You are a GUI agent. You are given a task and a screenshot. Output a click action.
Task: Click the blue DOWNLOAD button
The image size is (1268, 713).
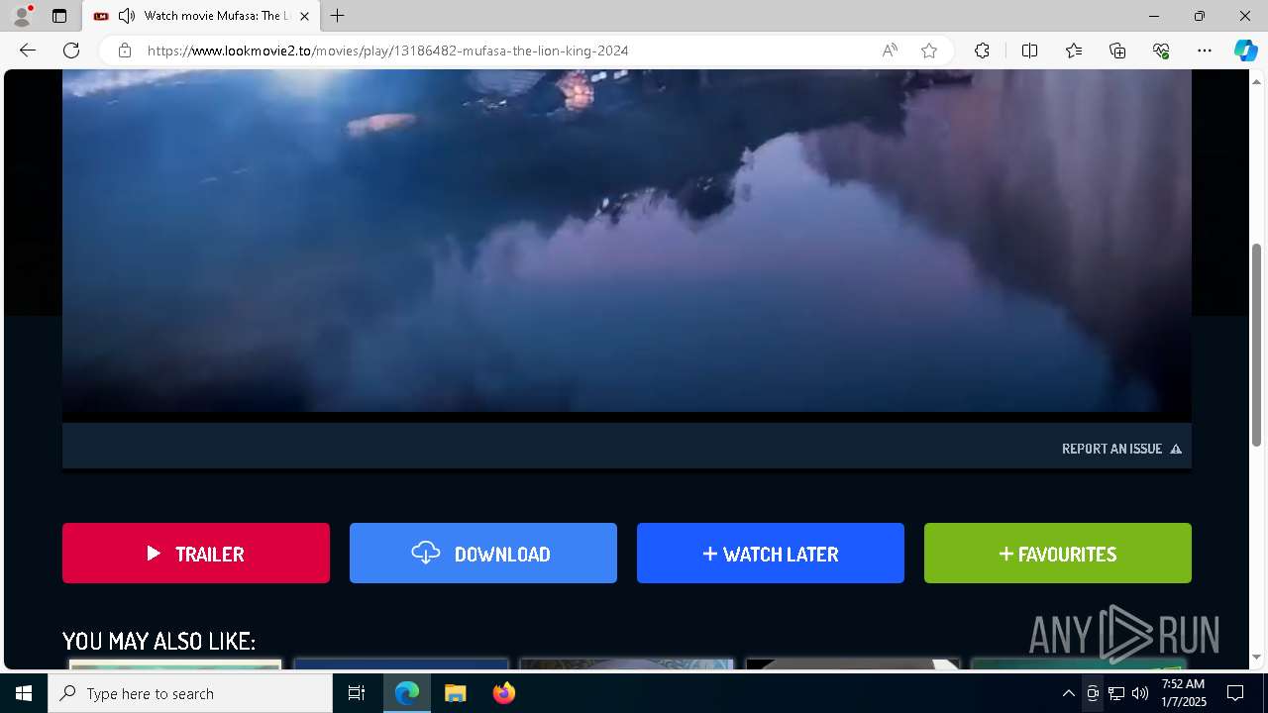point(483,554)
